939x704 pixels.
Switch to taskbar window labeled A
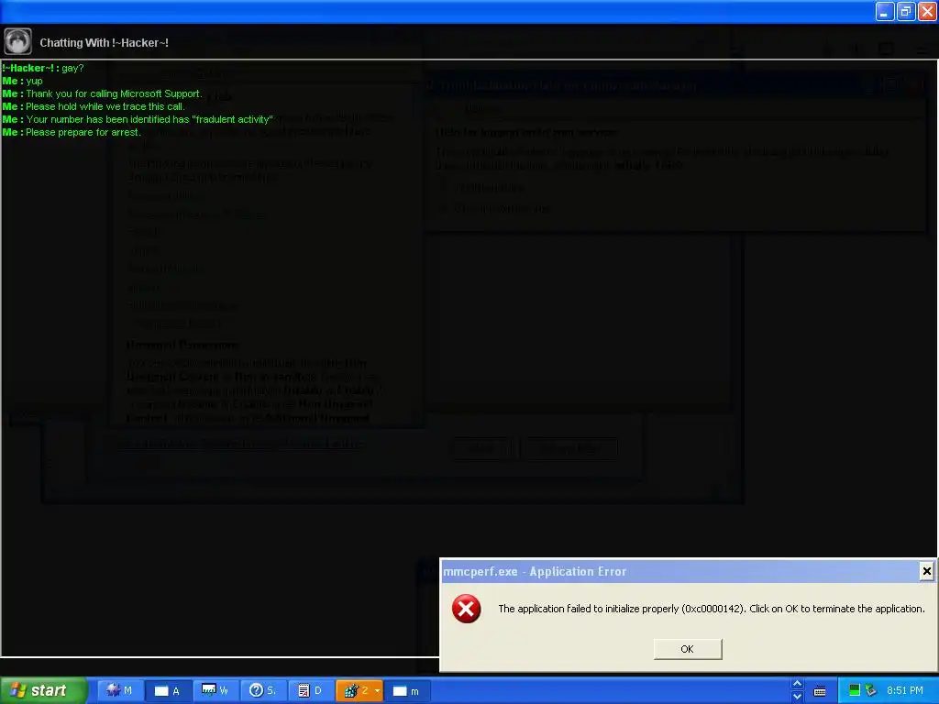click(168, 690)
